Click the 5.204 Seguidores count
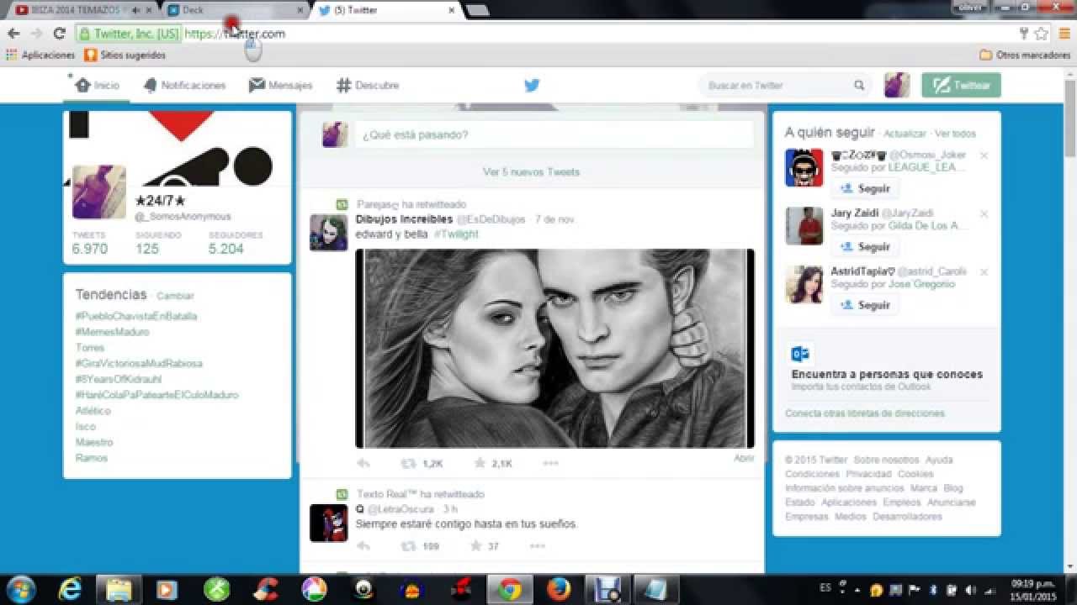This screenshot has height=605, width=1077. 226,249
